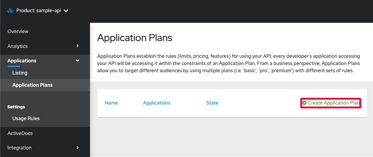Screen dimensions: 373x157
Task: Sort plans by the State column
Action: 212,103
